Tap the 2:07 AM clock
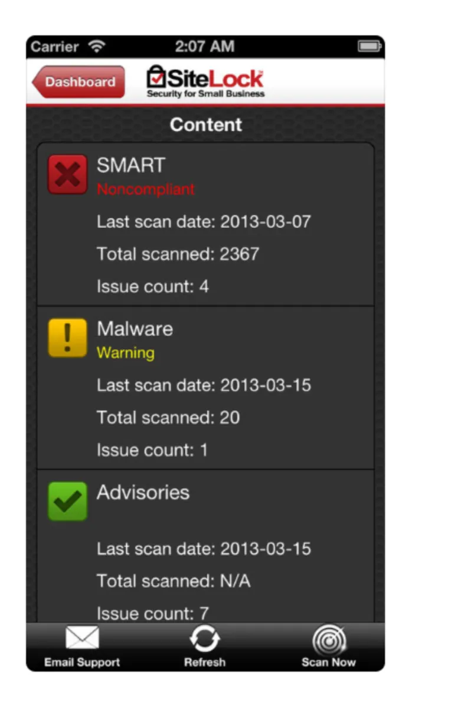 tap(205, 46)
